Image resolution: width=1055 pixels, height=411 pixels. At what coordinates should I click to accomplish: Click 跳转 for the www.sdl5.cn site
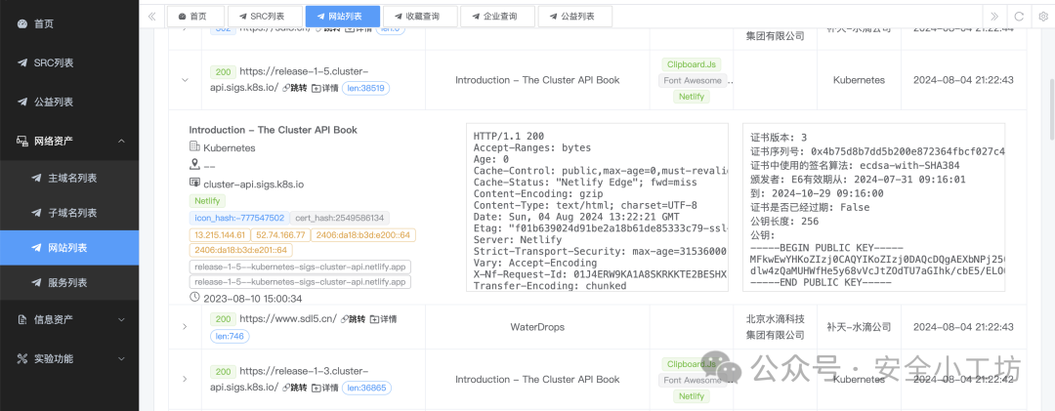point(353,319)
